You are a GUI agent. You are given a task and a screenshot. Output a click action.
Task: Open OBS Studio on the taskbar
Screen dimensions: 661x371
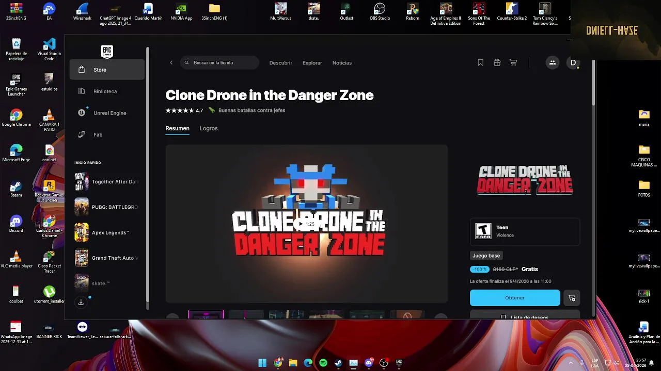(x=384, y=363)
